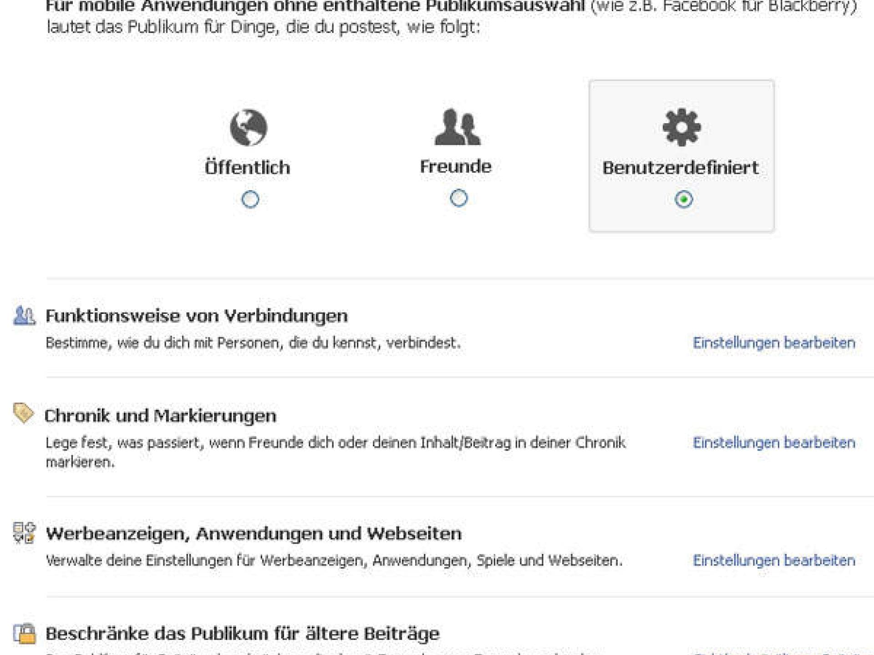Click the Freunde label text
The height and width of the screenshot is (655, 874).
[457, 166]
